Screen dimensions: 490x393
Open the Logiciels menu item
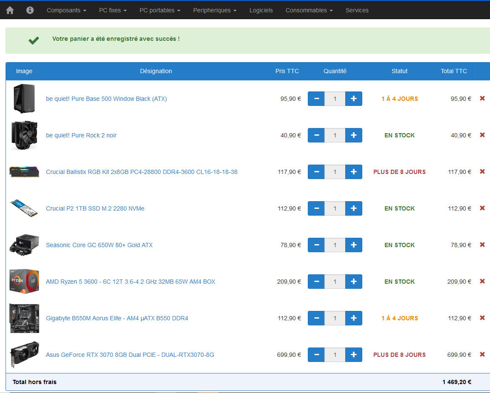point(261,10)
